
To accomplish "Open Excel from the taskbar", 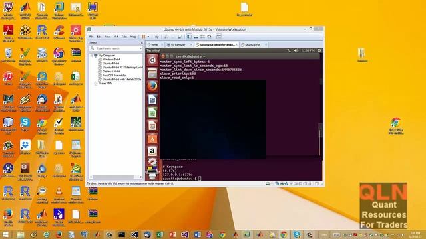I will 160,234.
